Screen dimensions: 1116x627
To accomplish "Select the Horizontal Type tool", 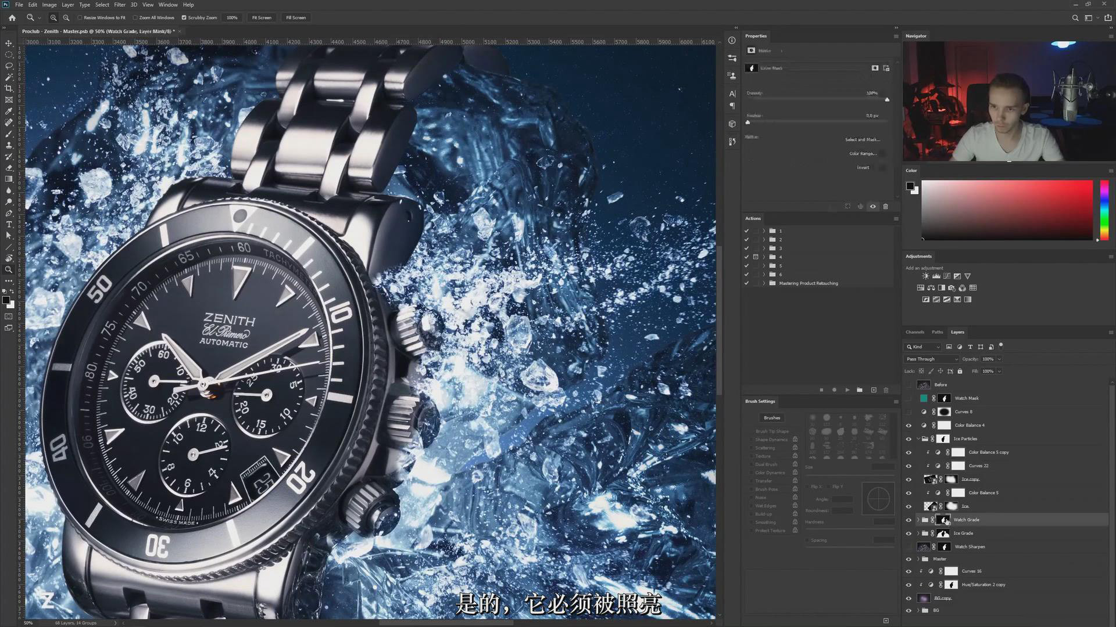I will click(9, 224).
